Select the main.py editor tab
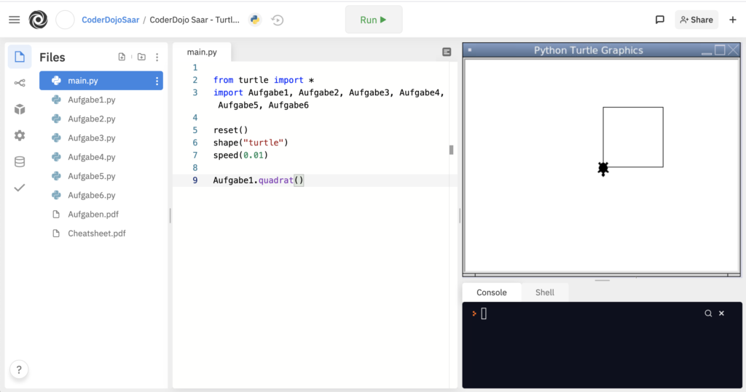Viewport: 746px width, 392px height. (202, 52)
